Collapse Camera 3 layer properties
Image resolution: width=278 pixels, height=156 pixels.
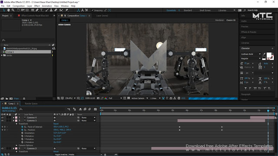pyautogui.click(x=13, y=120)
